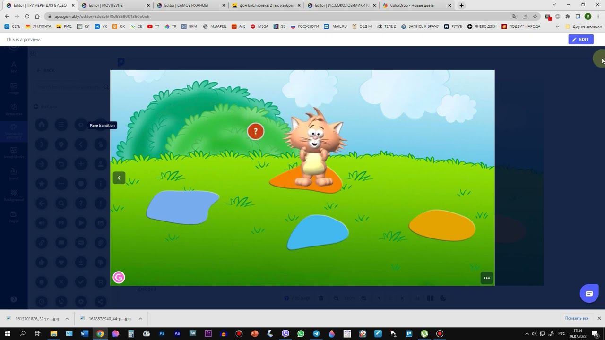Open the Chrome tab search dropdown arrow
The height and width of the screenshot is (340, 605).
(x=554, y=5)
